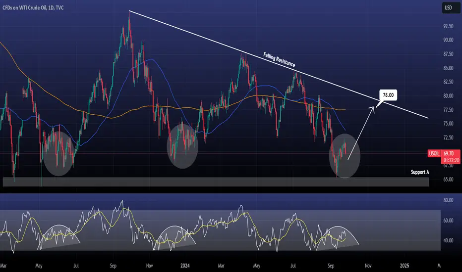Click the current price 69.70 label

tap(449, 153)
